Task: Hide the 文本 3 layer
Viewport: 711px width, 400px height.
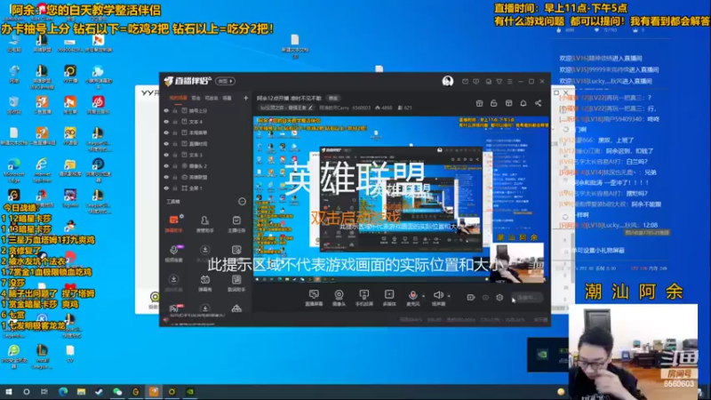Action: pos(166,155)
